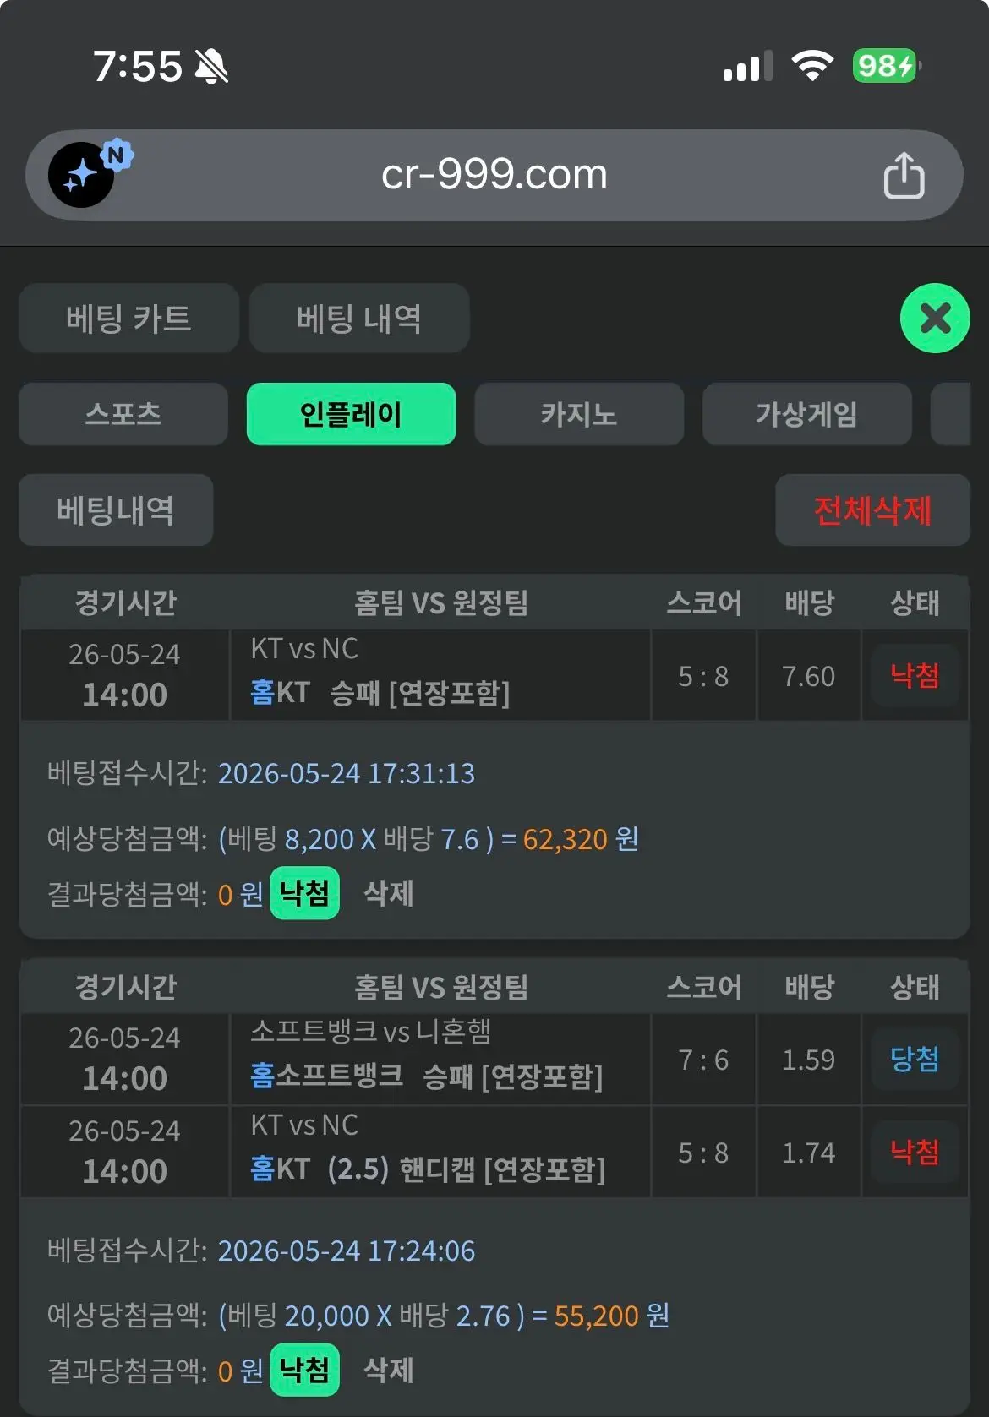Switch to 베팅 카트 tab
This screenshot has width=989, height=1417.
tap(128, 318)
